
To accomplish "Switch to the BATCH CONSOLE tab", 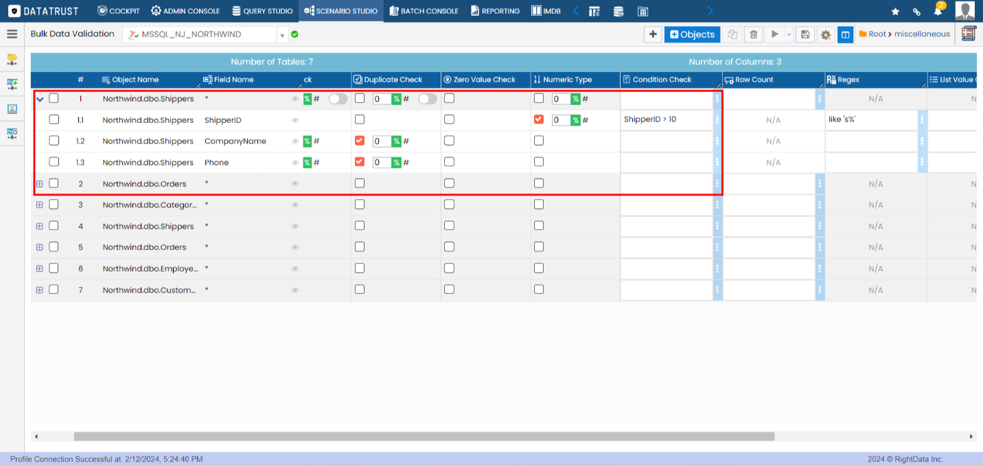I will 424,11.
